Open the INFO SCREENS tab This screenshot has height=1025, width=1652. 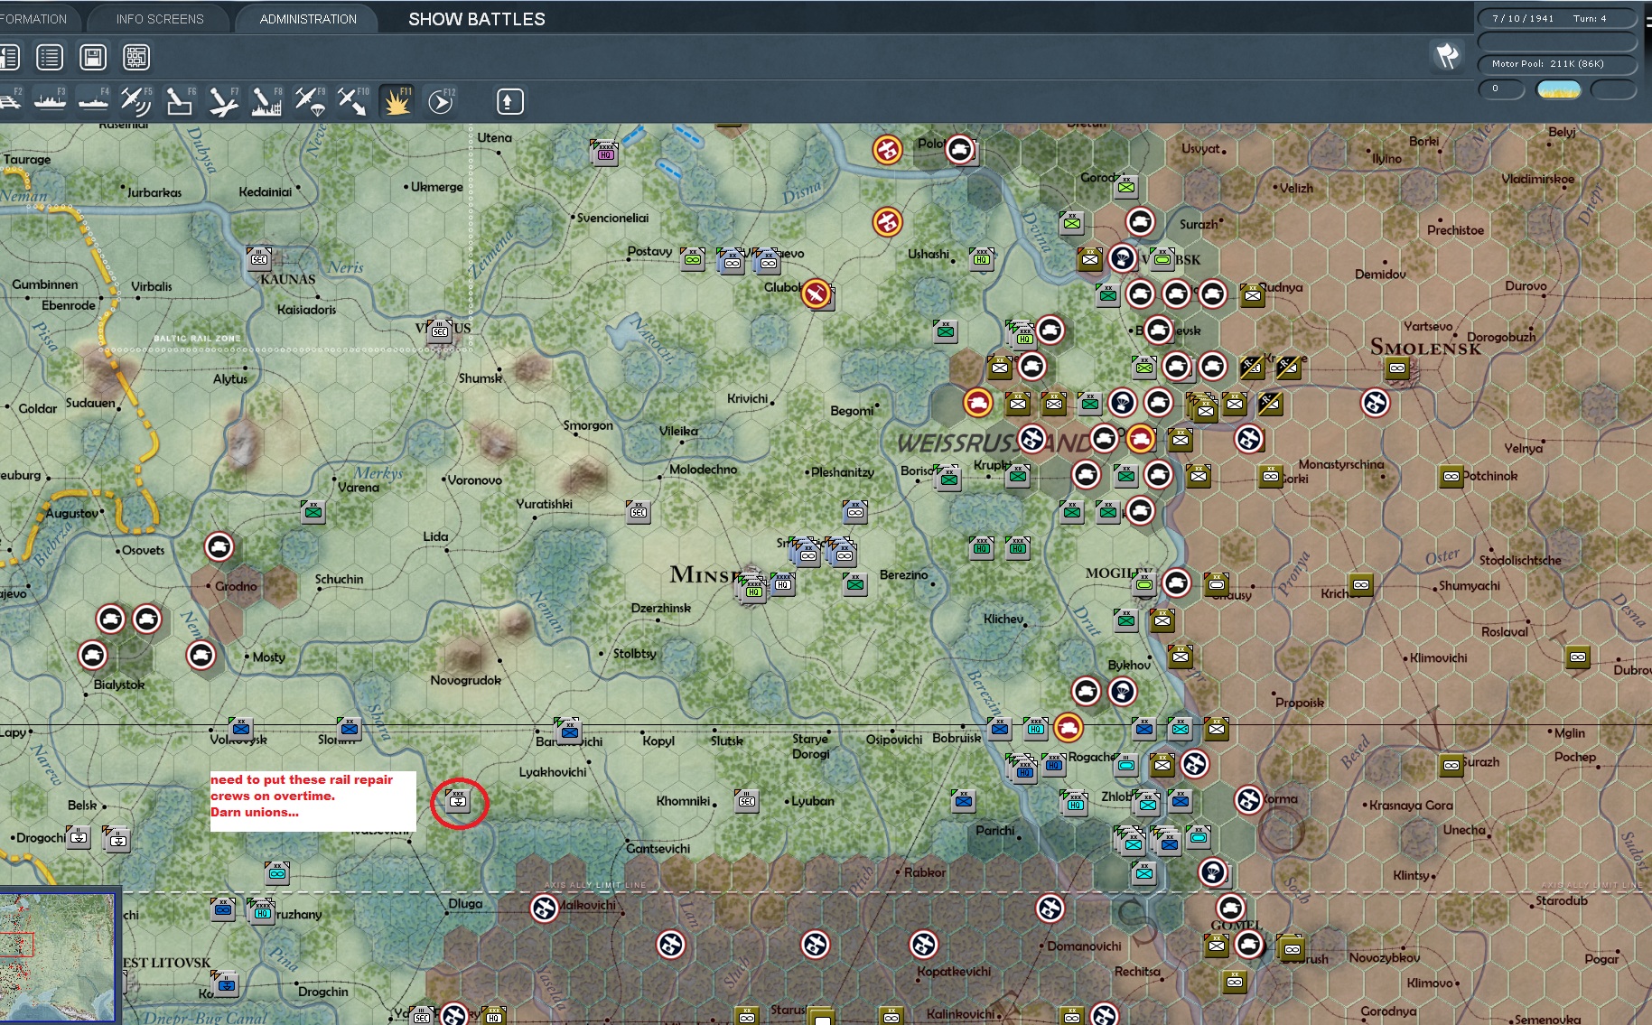click(160, 19)
